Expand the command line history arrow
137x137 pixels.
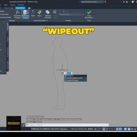pyautogui.click(x=108, y=125)
